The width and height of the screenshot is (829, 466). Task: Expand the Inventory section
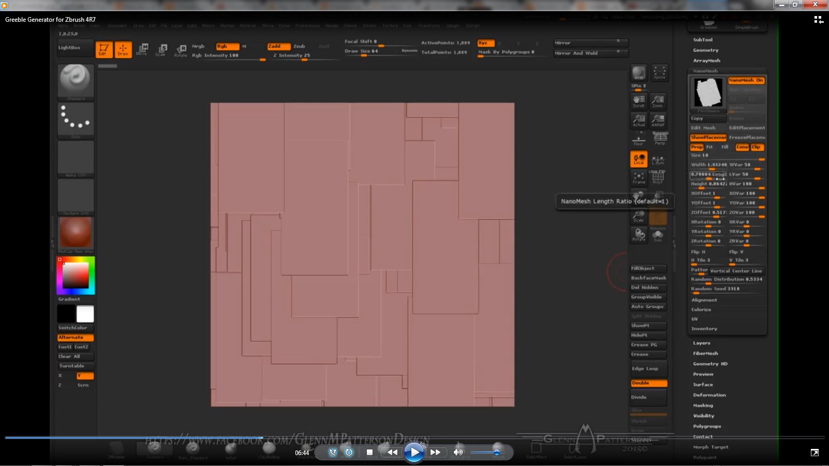point(704,329)
